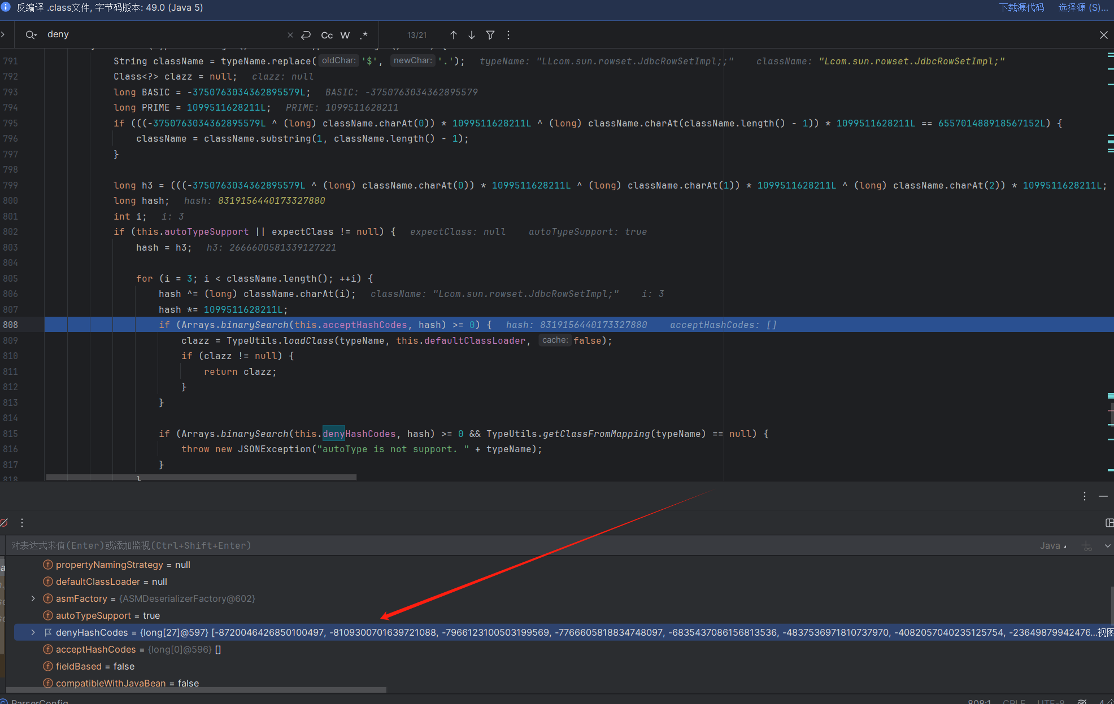
Task: Click the 选择源 link
Action: (x=1083, y=7)
